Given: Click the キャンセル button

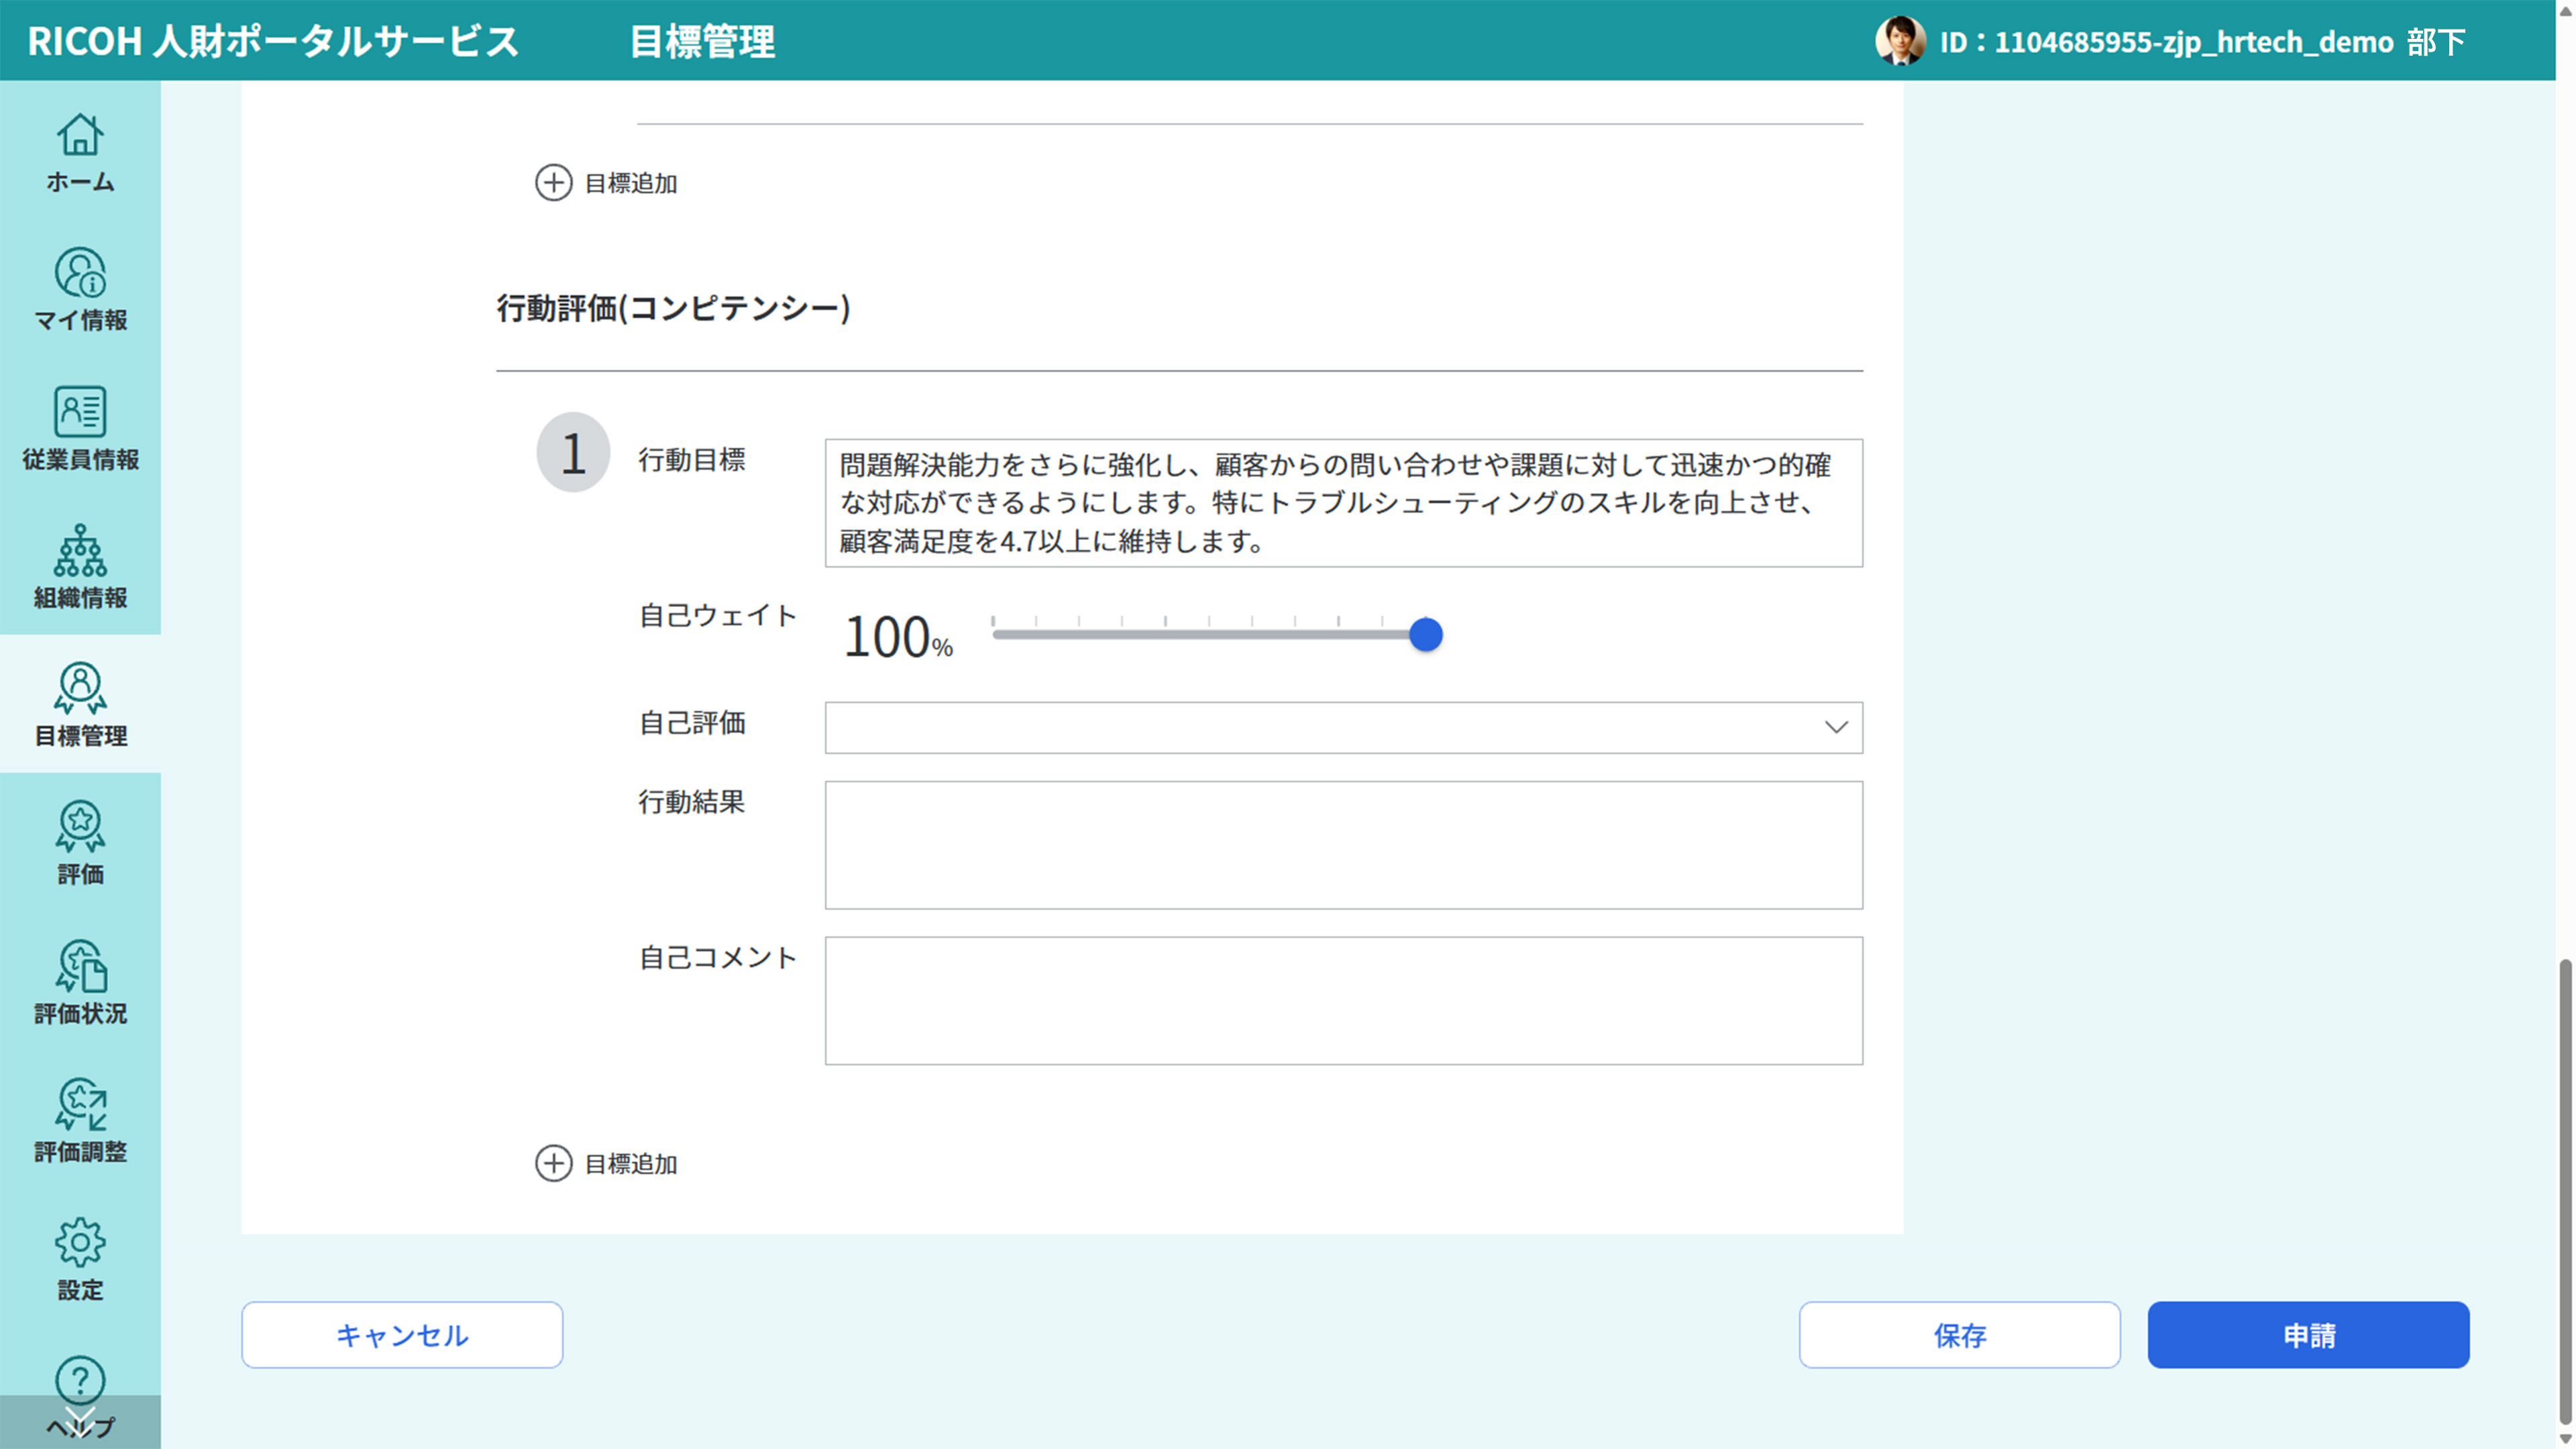Looking at the screenshot, I should (x=401, y=1334).
